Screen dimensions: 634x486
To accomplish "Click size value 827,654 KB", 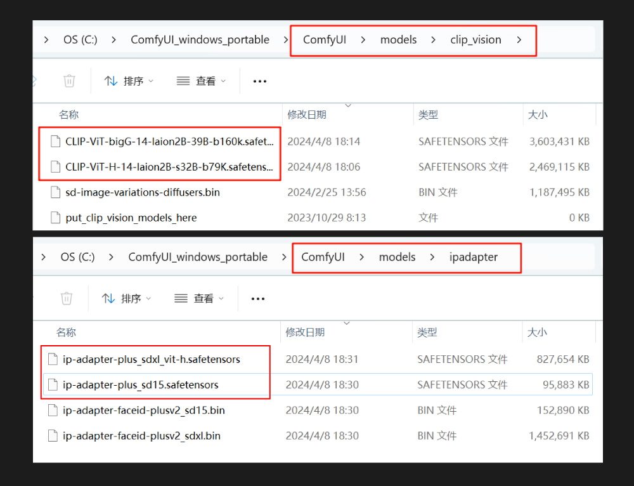I will tap(563, 359).
